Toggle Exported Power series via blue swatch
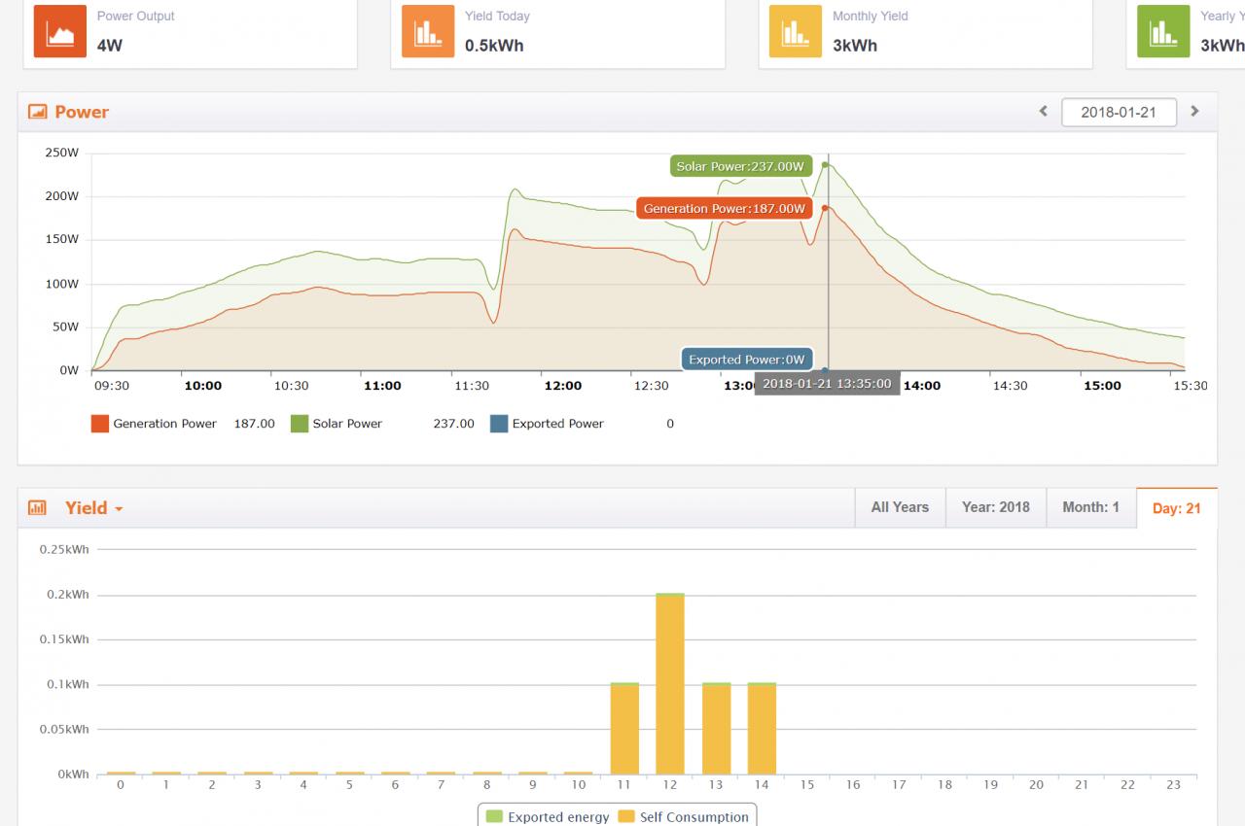The width and height of the screenshot is (1245, 826). [499, 424]
